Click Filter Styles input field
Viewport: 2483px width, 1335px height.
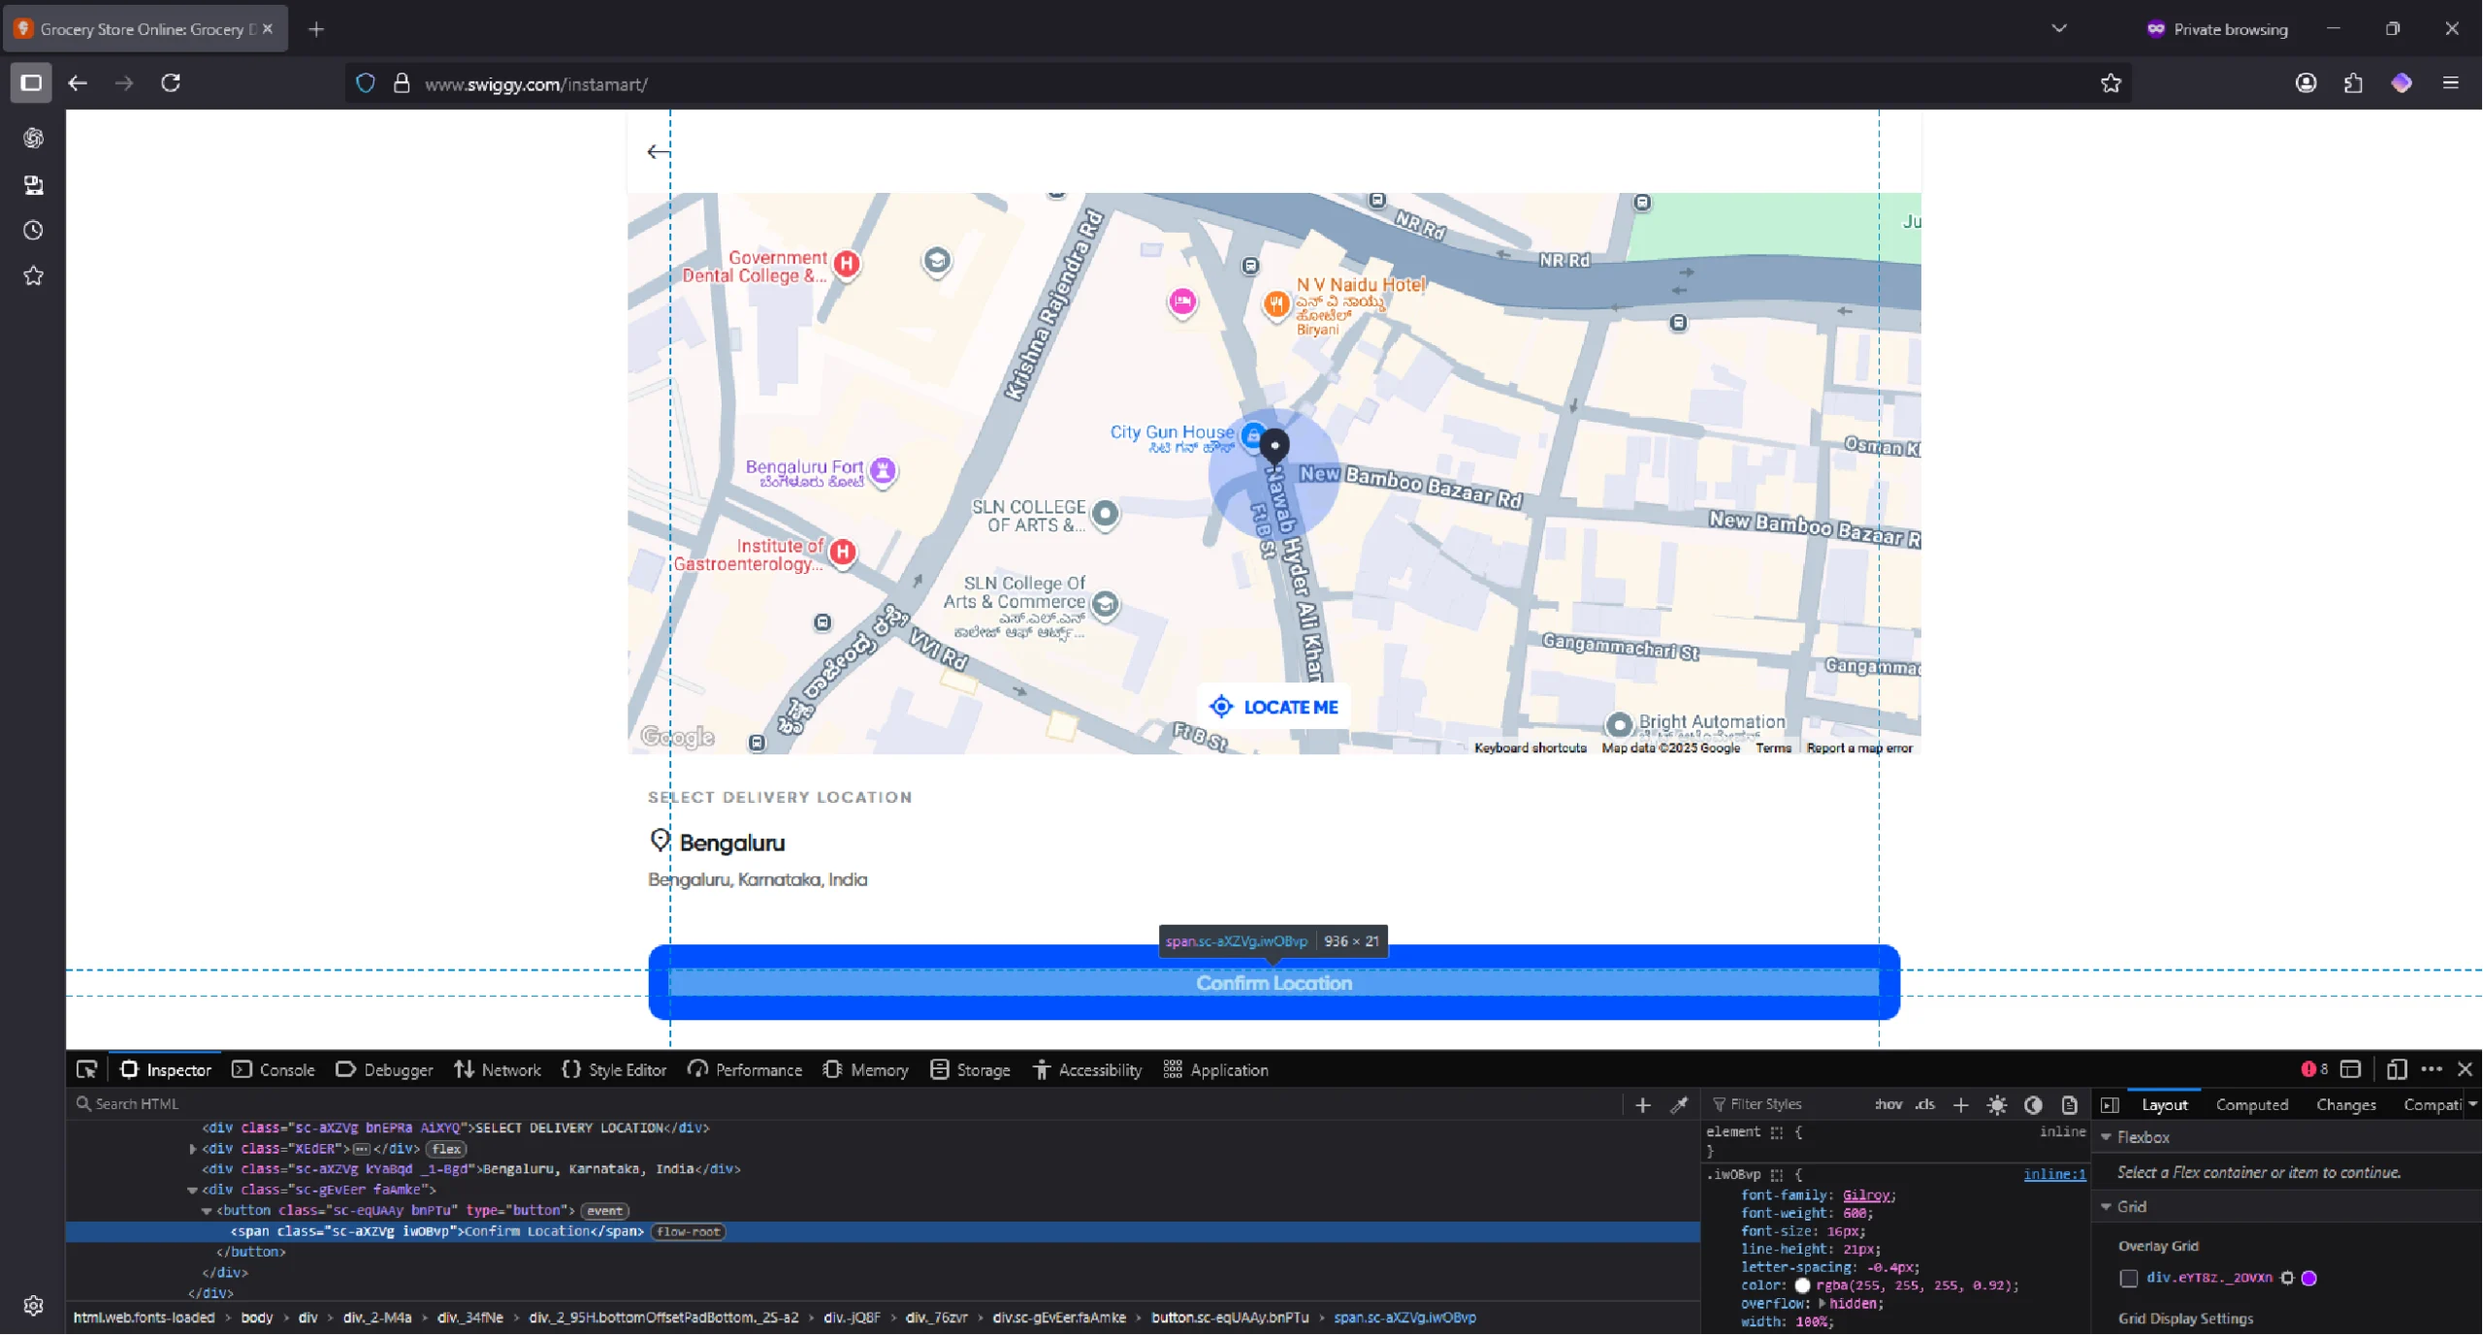coord(1785,1105)
